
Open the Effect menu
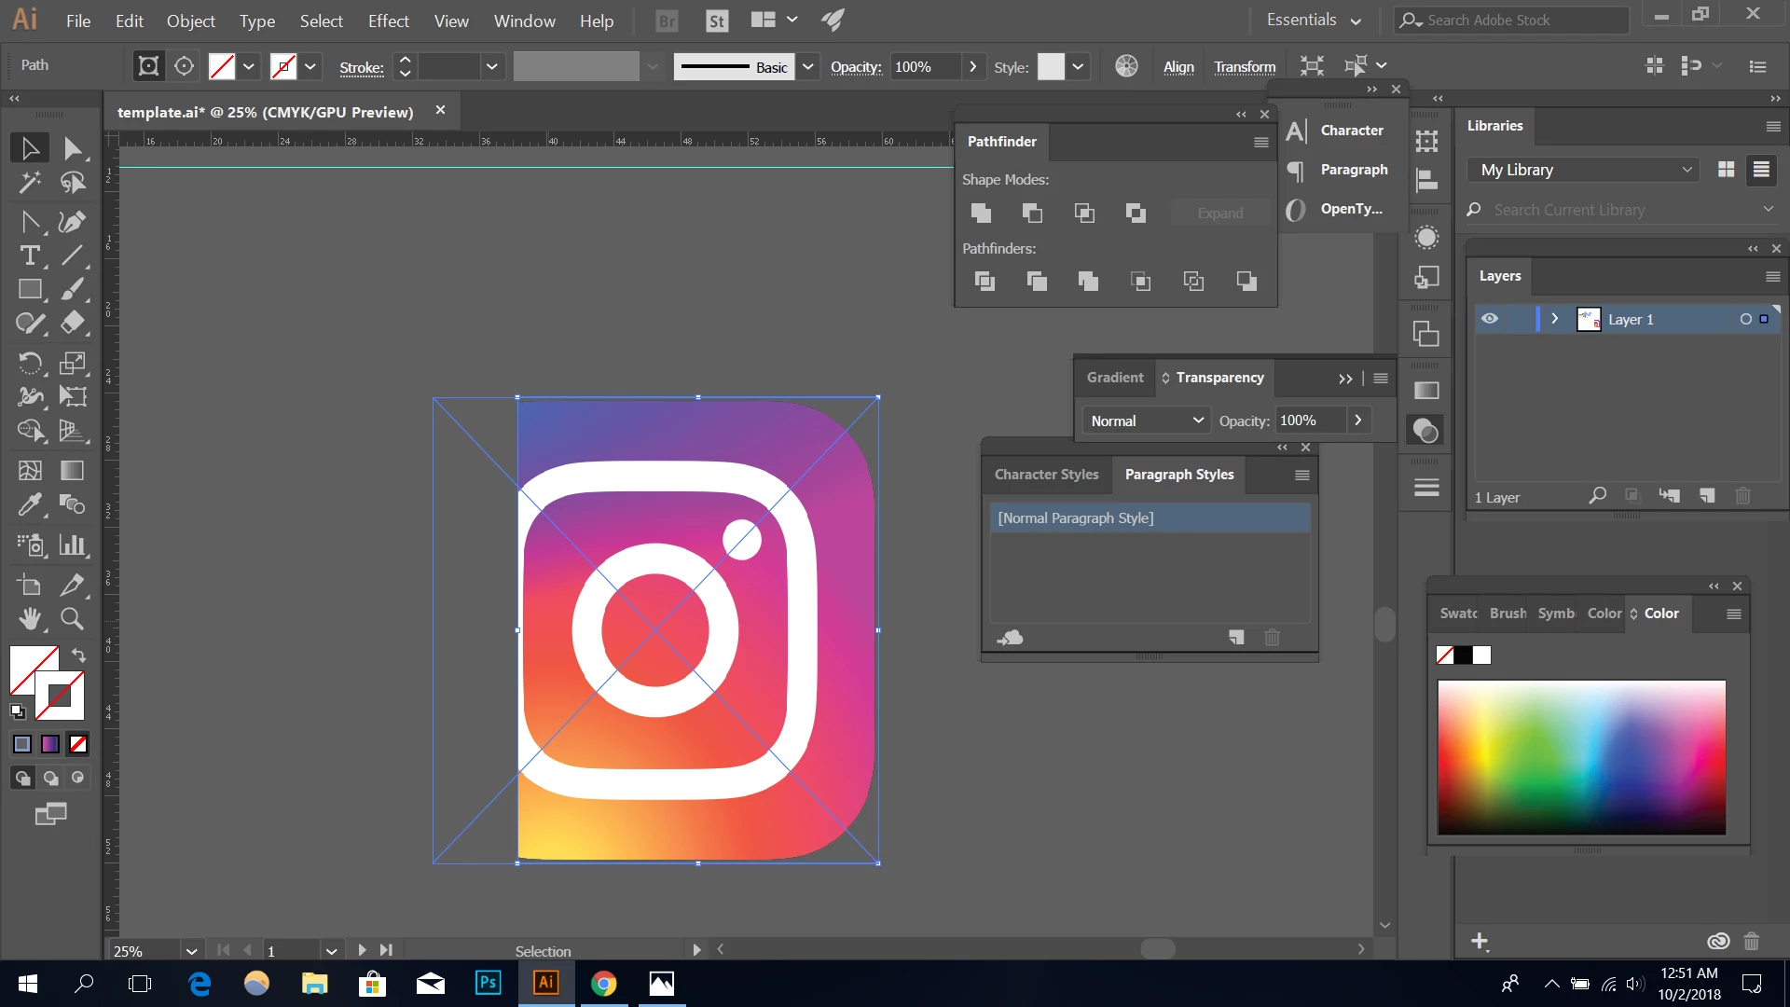pos(388,21)
